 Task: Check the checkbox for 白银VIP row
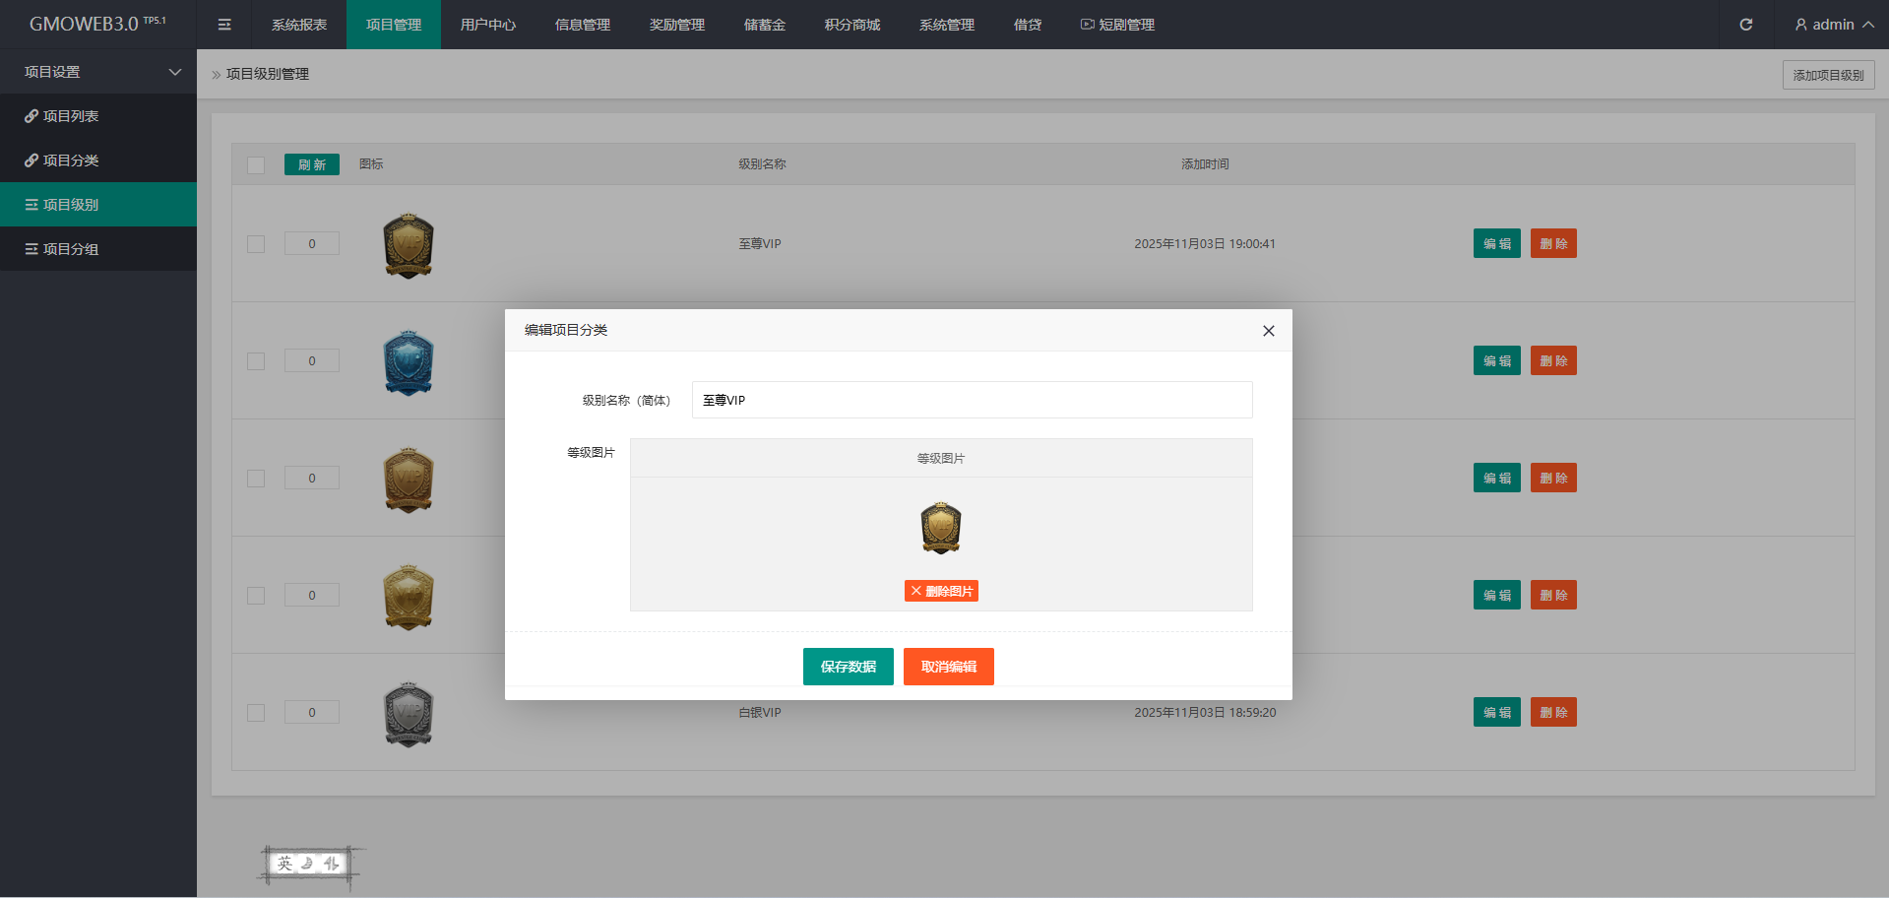[256, 713]
